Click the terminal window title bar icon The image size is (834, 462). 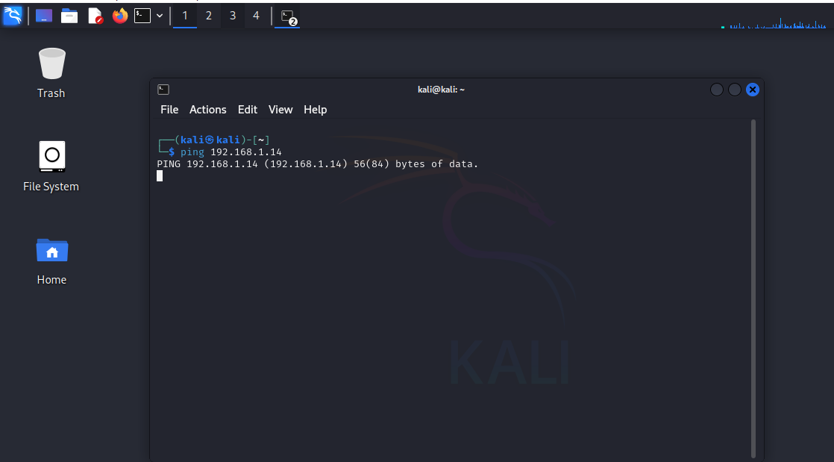(x=163, y=90)
